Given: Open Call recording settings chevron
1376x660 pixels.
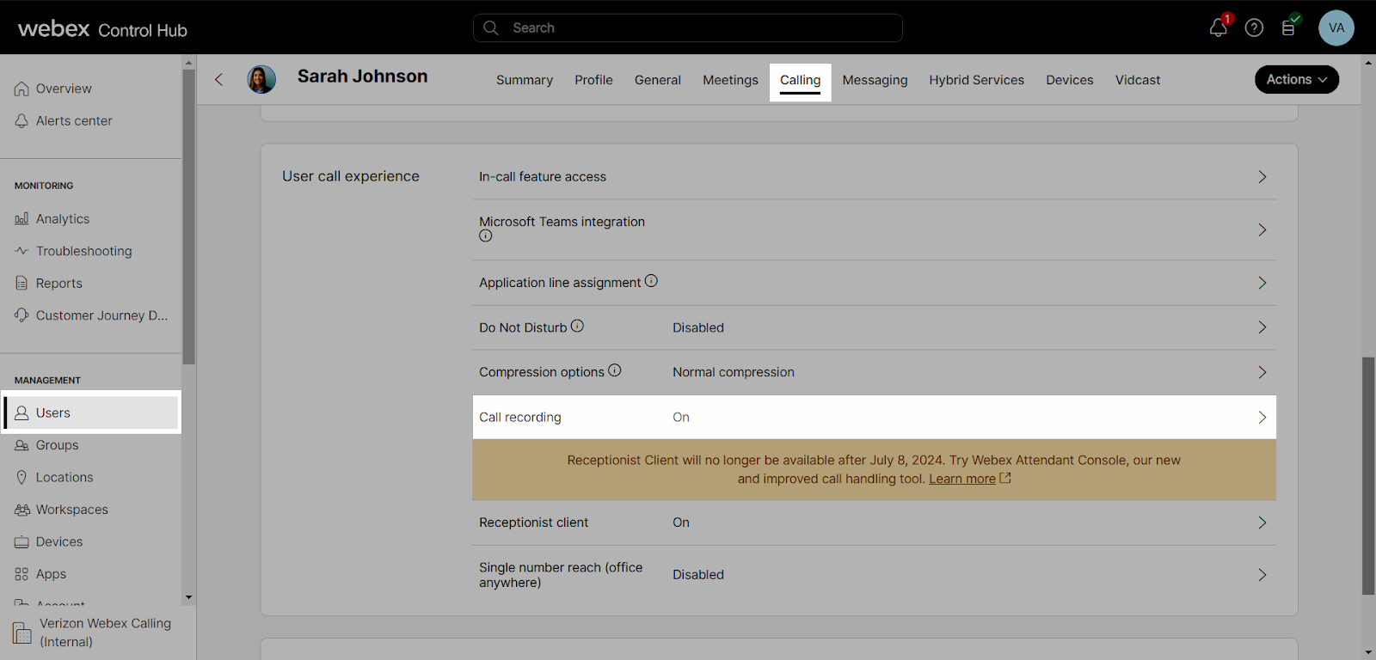Looking at the screenshot, I should click(1262, 418).
